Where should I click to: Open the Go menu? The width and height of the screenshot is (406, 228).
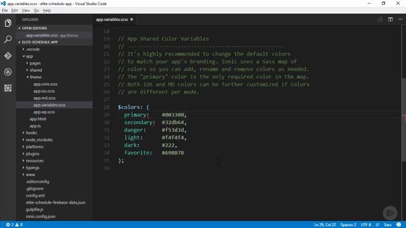(36, 11)
